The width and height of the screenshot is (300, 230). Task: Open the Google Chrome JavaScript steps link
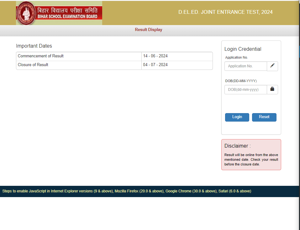pos(191,191)
